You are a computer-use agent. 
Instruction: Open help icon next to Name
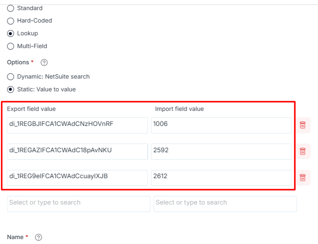click(x=38, y=237)
